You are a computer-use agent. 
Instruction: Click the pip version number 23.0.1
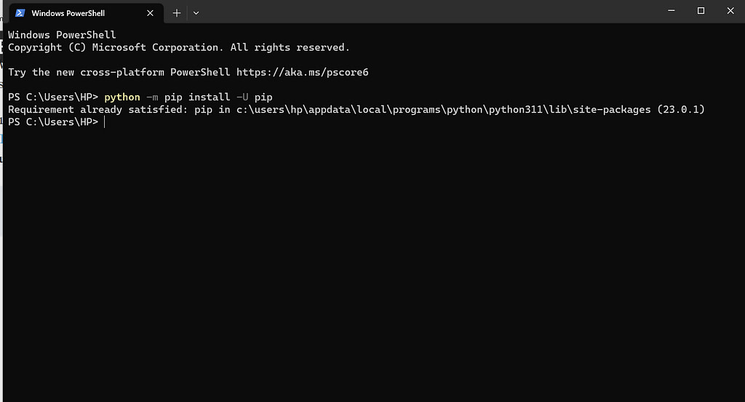(681, 110)
